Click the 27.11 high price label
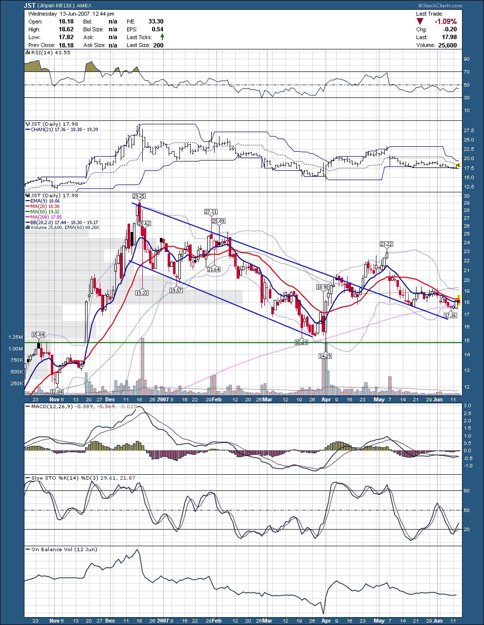Image resolution: width=484 pixels, height=625 pixels. point(211,211)
